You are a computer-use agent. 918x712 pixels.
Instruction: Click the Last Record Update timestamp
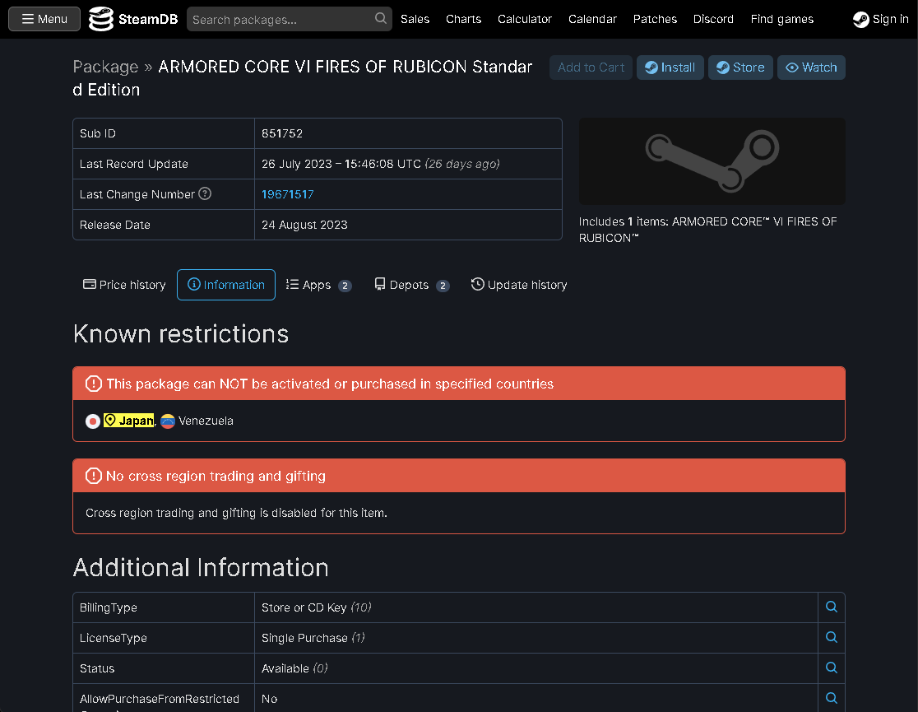381,164
